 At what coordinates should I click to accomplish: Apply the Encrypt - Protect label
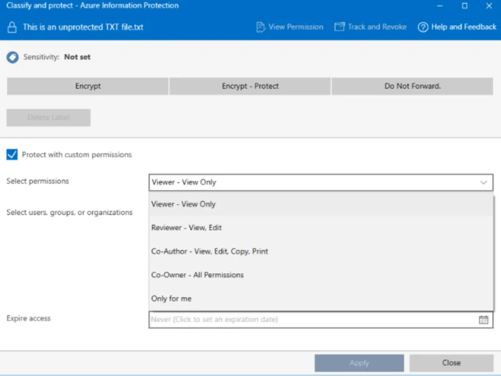click(x=250, y=86)
